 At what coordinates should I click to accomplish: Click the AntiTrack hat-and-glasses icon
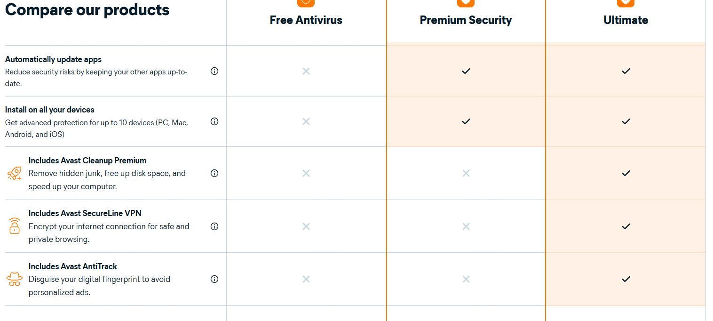(15, 279)
